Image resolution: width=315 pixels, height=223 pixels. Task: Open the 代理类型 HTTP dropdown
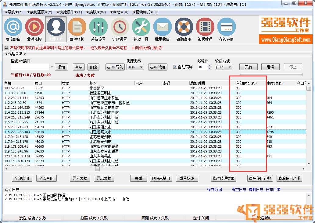[x=135, y=67]
